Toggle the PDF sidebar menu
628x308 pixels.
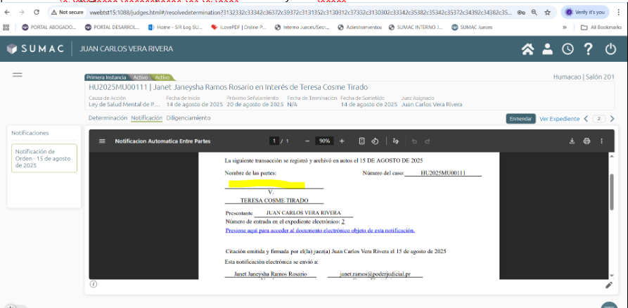[x=102, y=141]
